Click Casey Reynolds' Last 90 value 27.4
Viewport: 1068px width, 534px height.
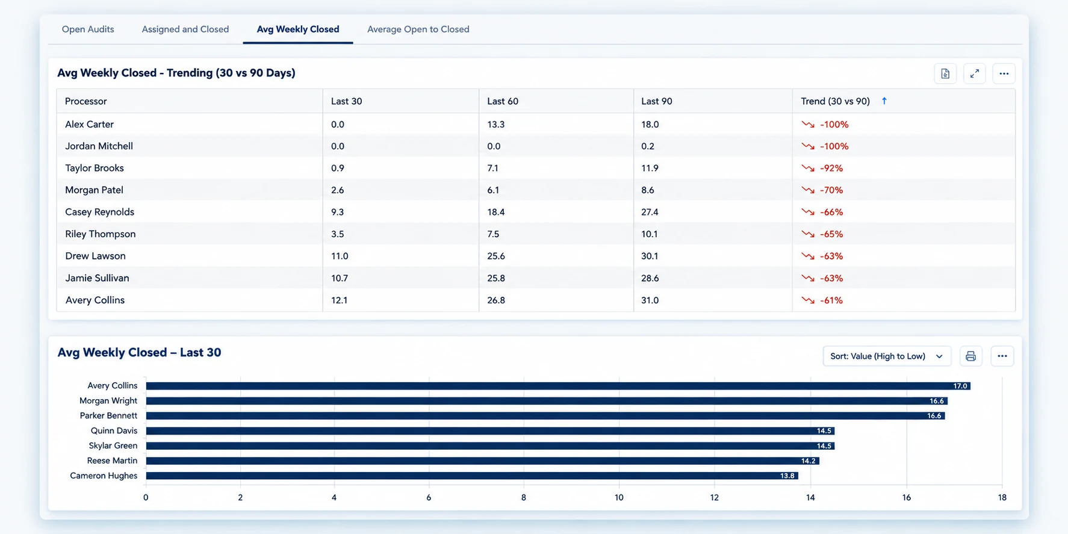650,212
